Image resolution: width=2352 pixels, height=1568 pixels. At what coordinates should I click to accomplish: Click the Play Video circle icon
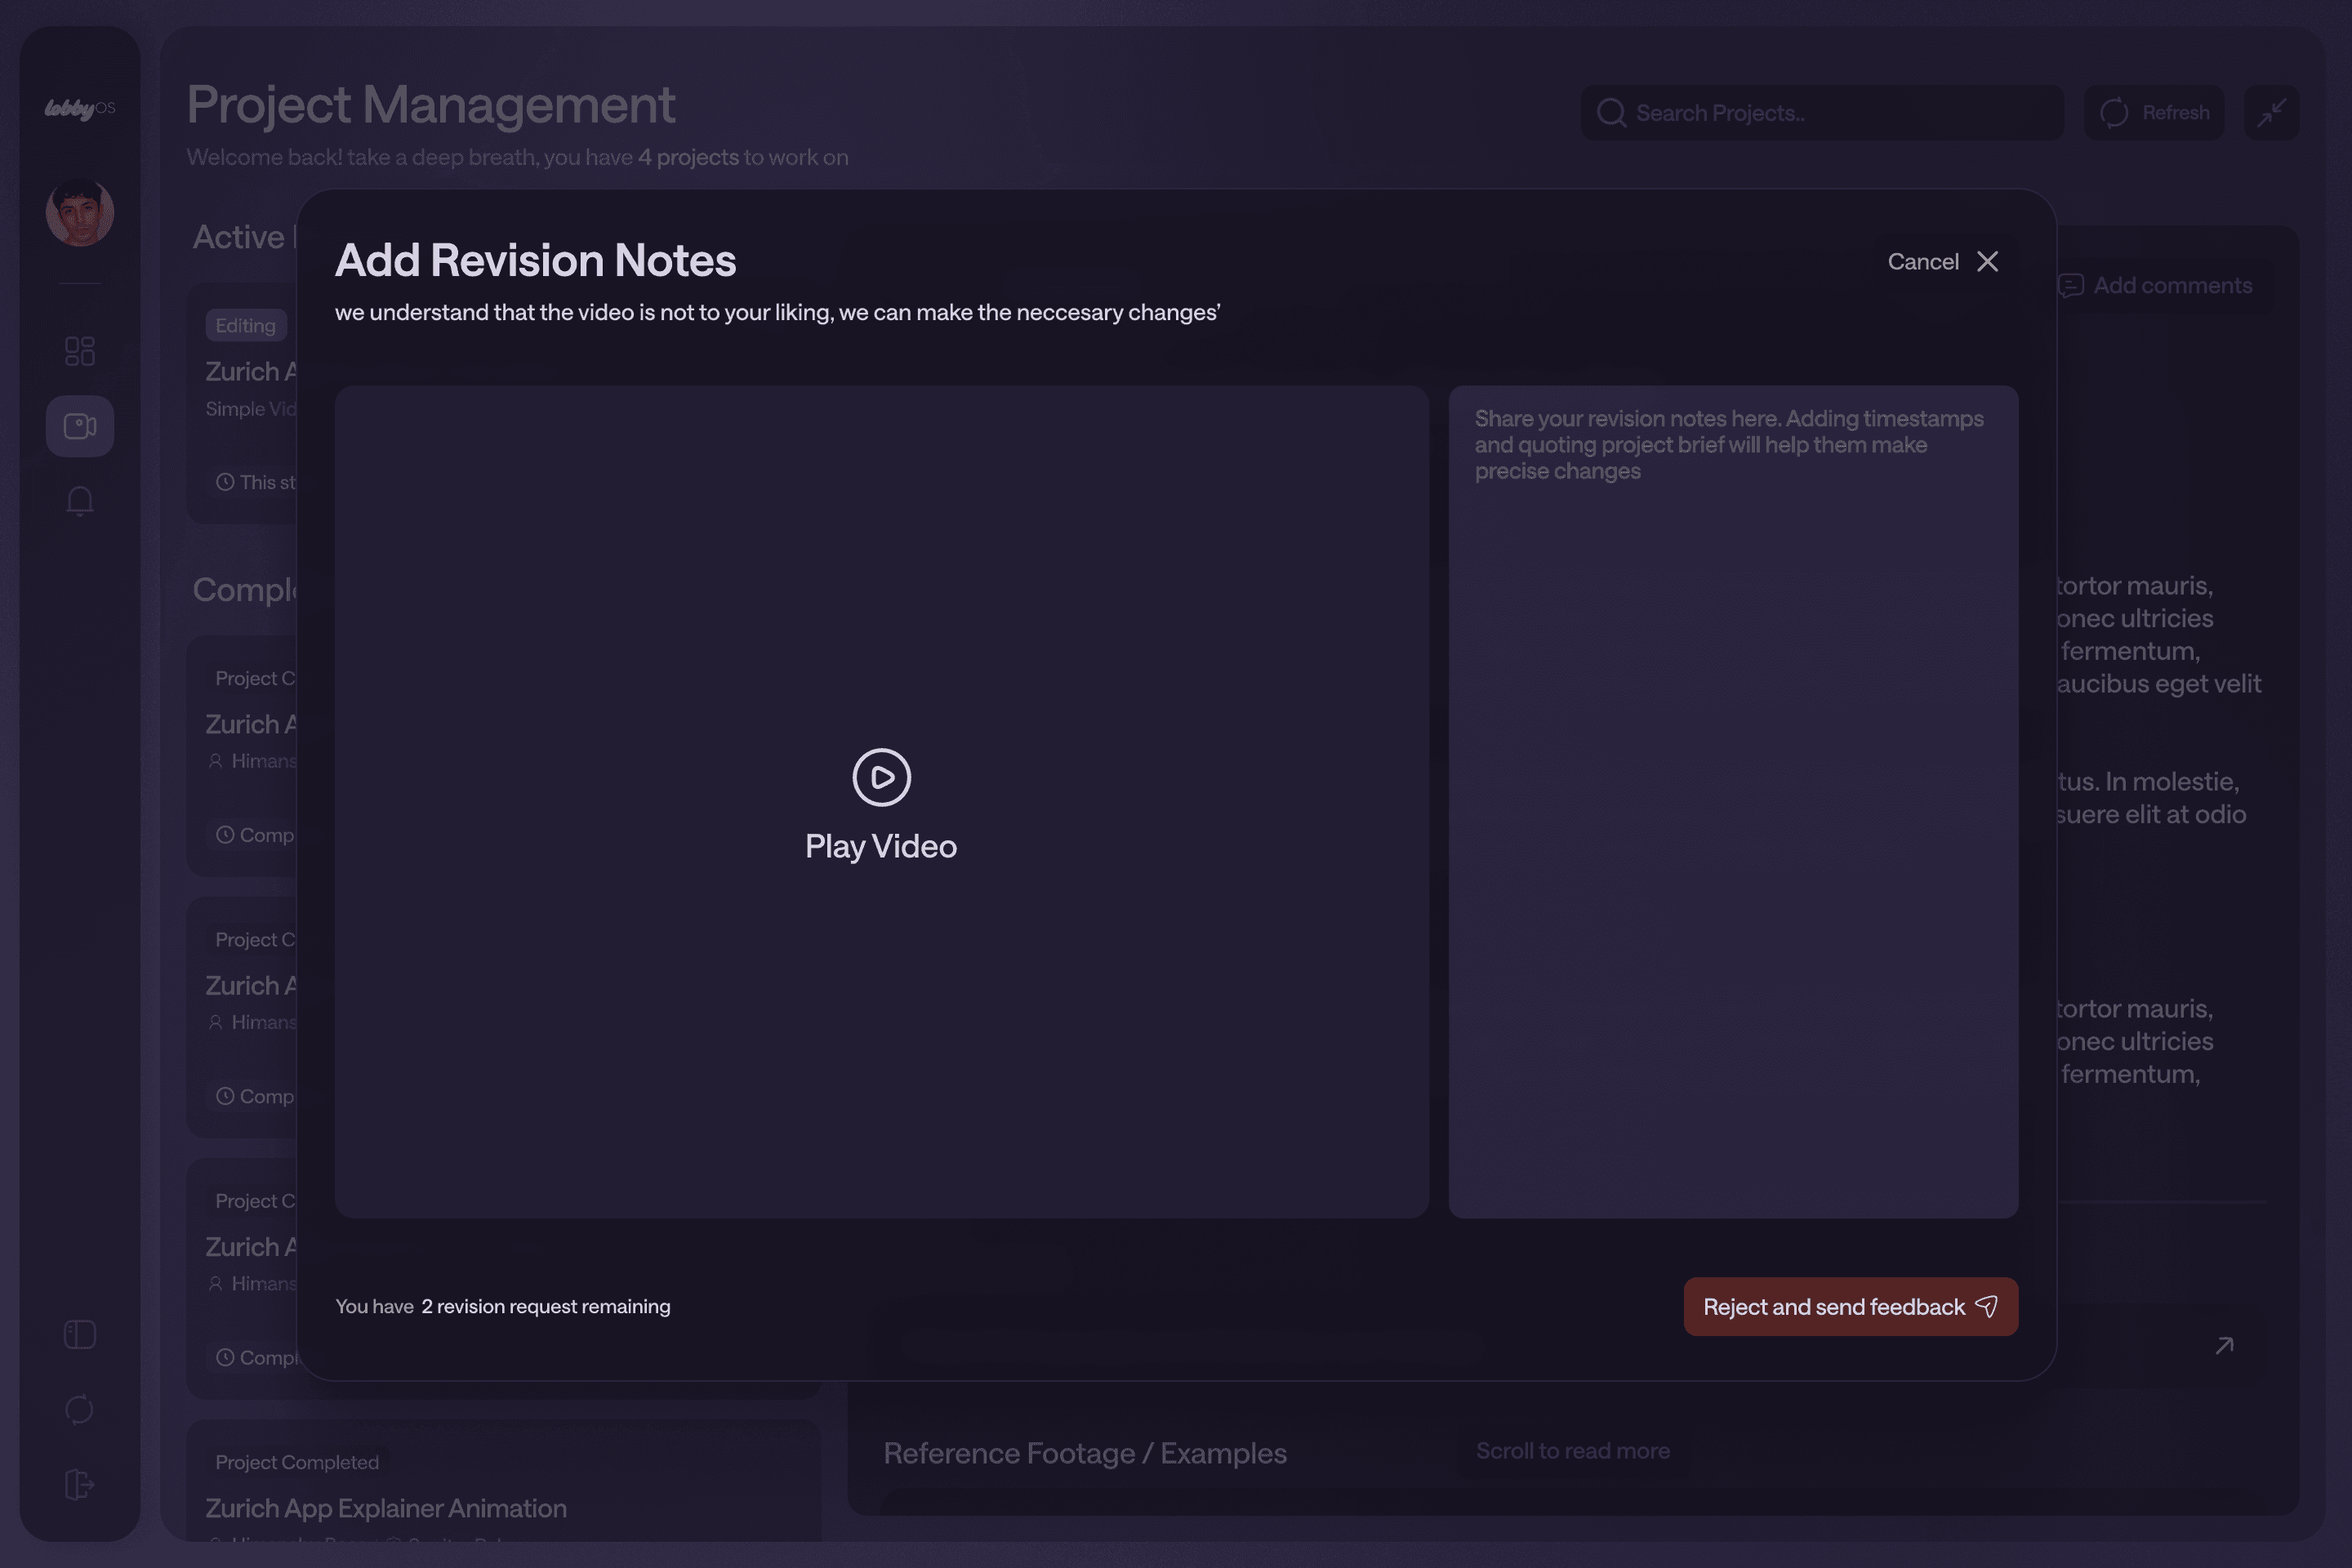(x=881, y=777)
